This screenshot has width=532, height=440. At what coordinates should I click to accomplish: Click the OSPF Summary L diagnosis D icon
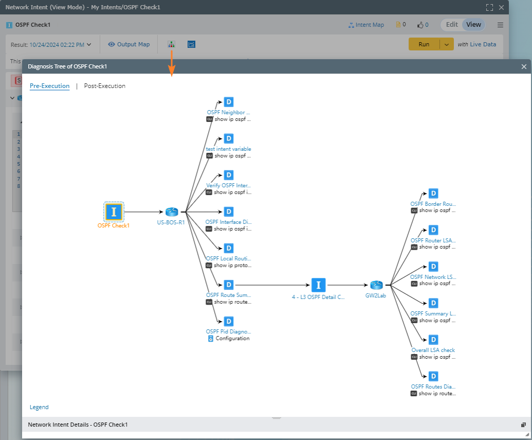(433, 303)
